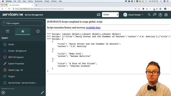Open the system settings gear

(x=166, y=15)
